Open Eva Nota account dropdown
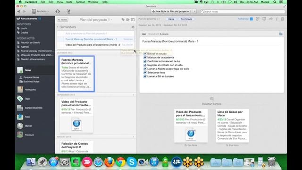302x170 pixels. point(40,11)
